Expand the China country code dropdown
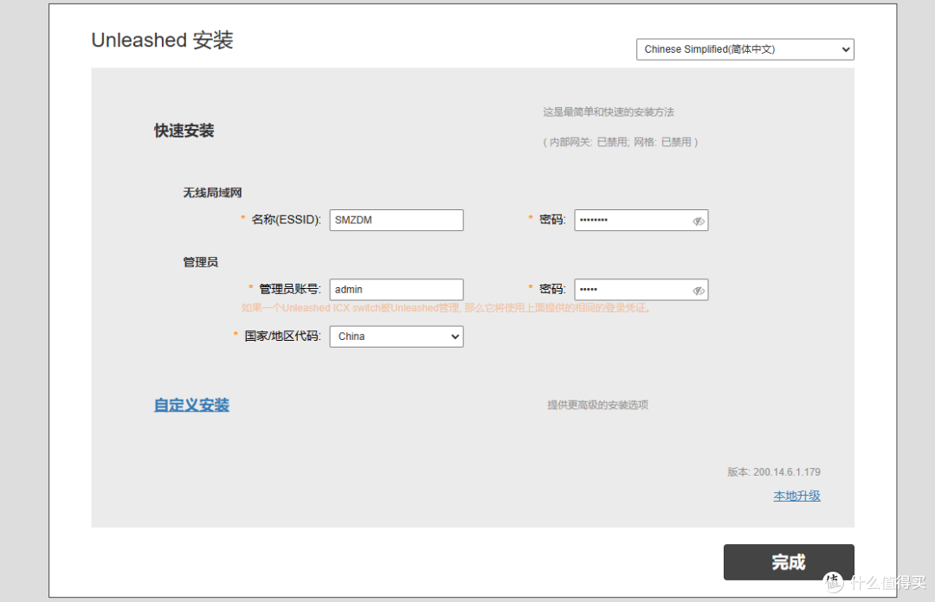Screen dimensions: 935x602 point(397,336)
